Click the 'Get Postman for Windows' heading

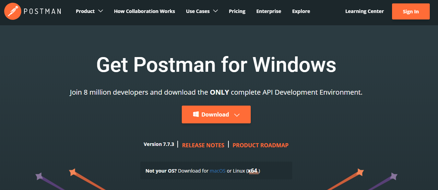216,64
